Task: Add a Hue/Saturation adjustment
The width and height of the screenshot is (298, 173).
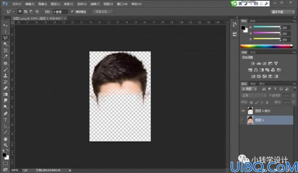Action: coord(250,70)
